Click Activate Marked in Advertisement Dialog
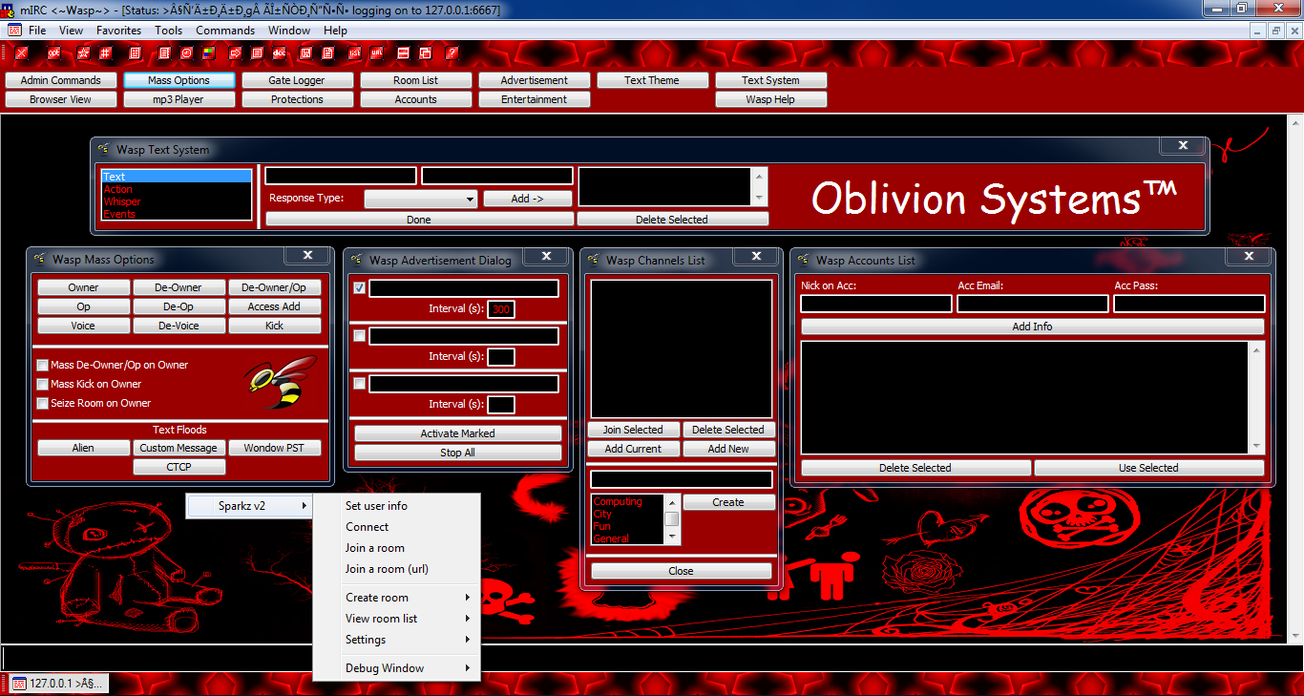This screenshot has height=696, width=1304. 458,433
